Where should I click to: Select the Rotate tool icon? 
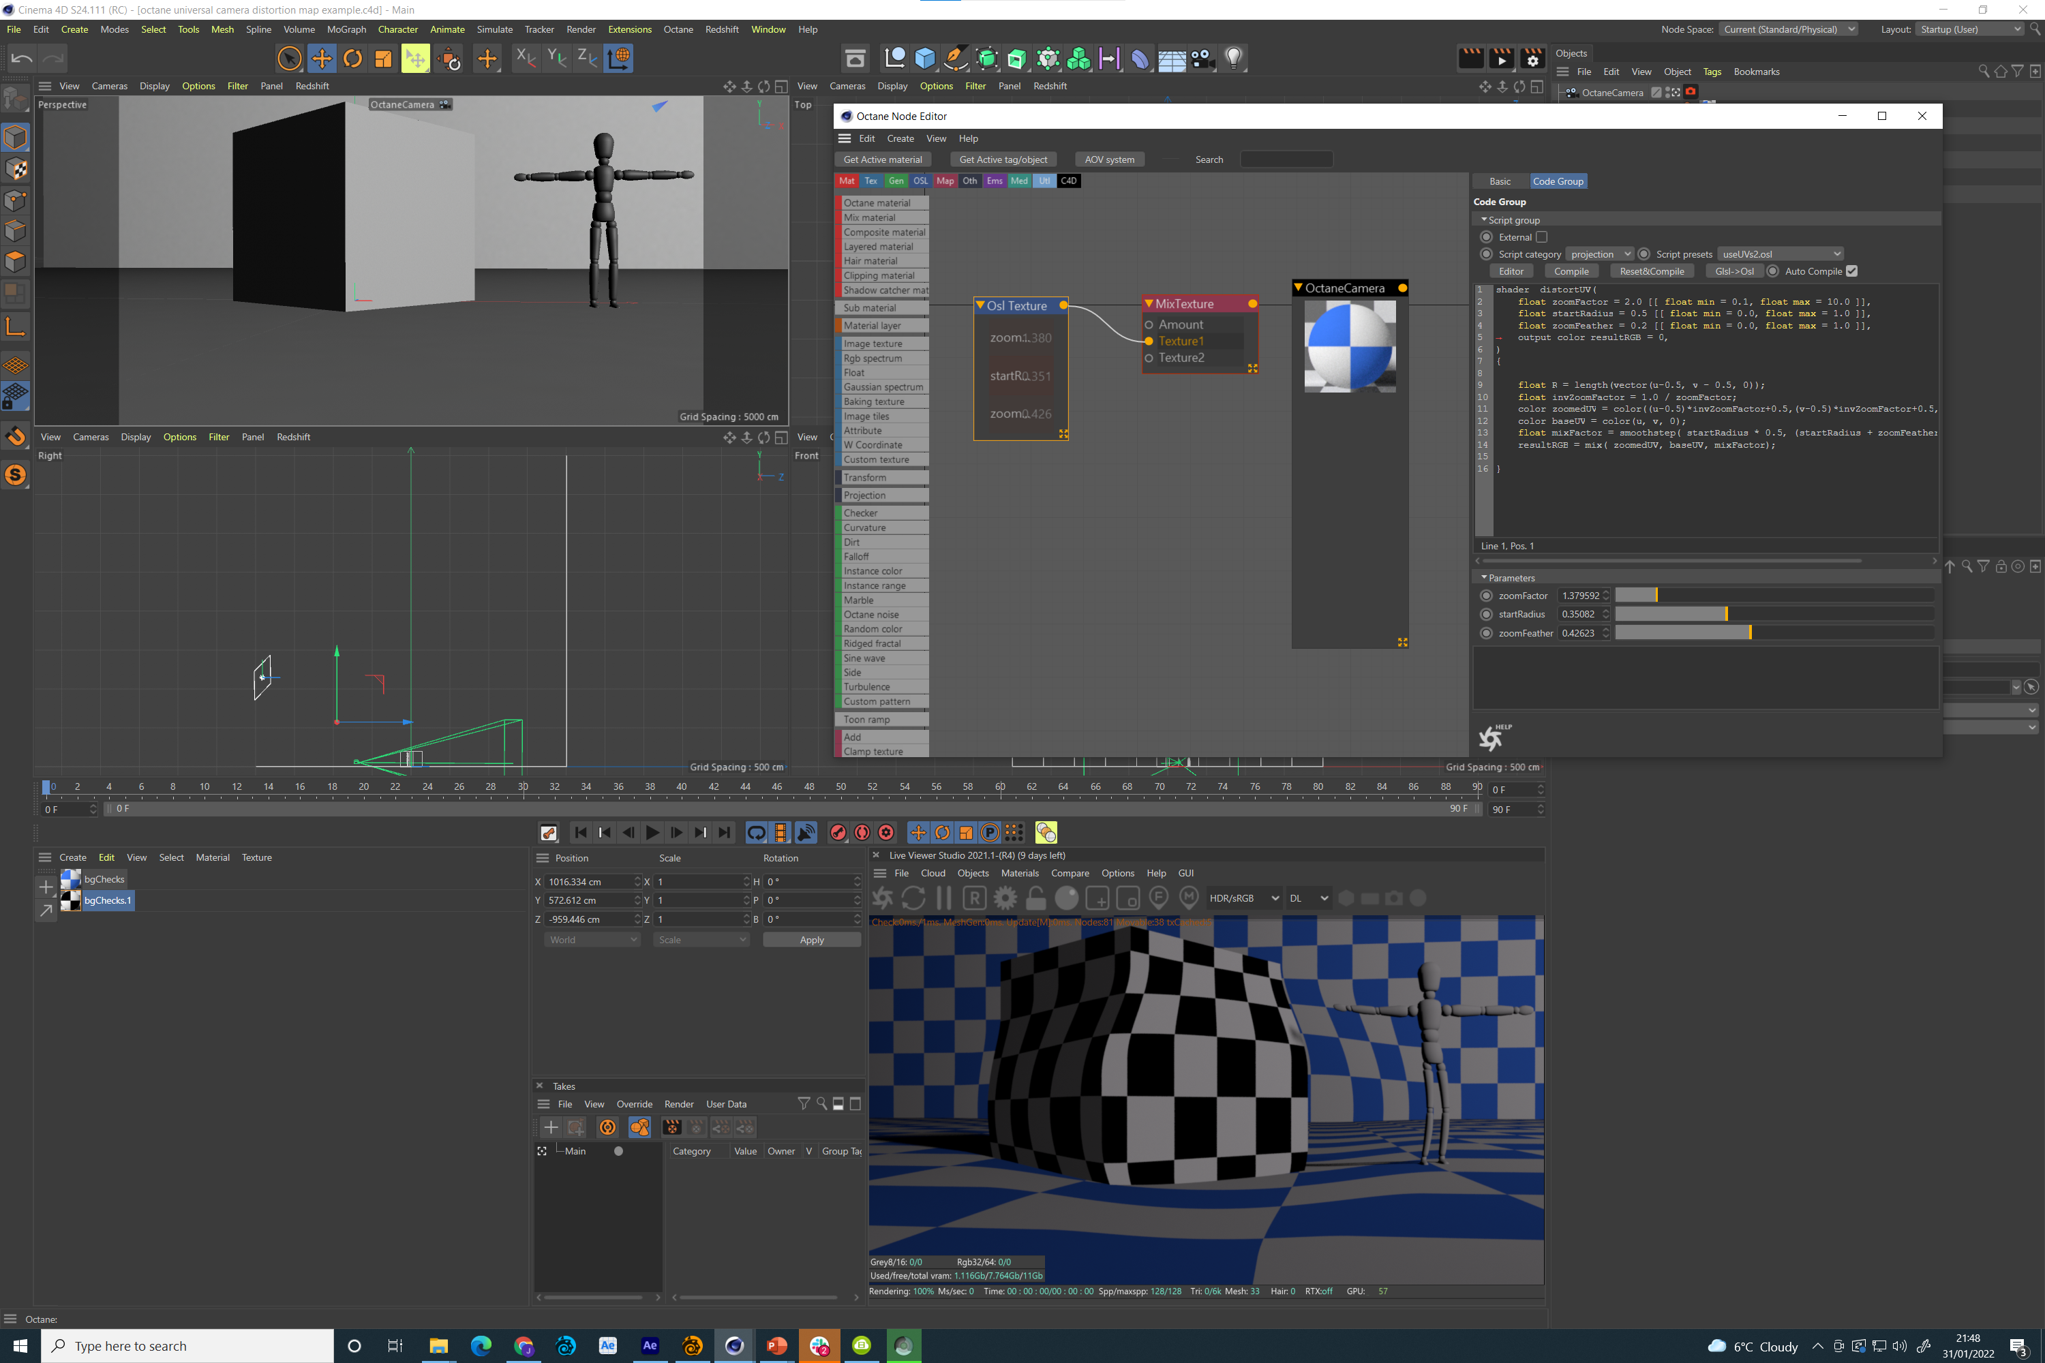coord(352,58)
